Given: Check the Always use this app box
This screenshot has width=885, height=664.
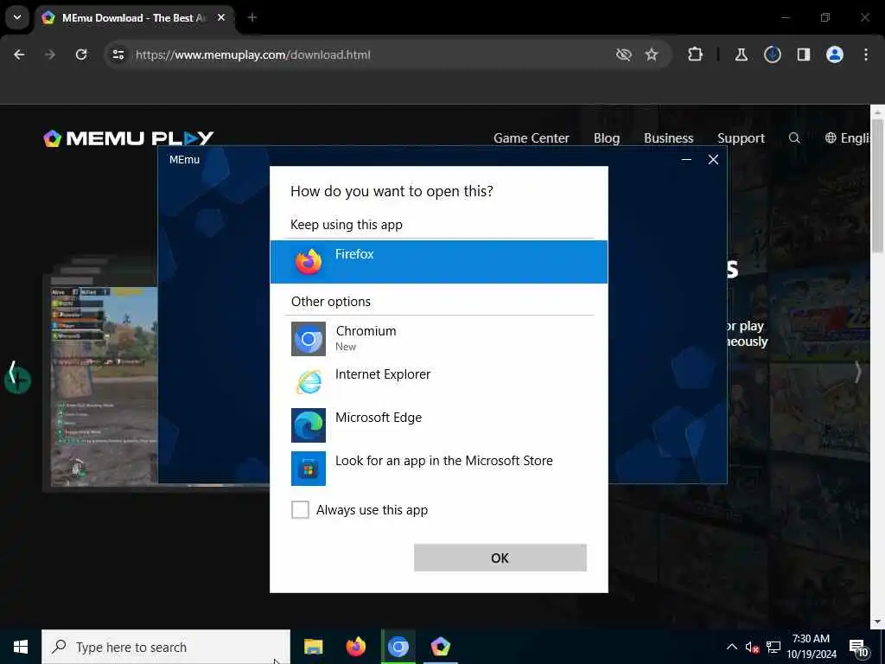Looking at the screenshot, I should click(x=300, y=509).
